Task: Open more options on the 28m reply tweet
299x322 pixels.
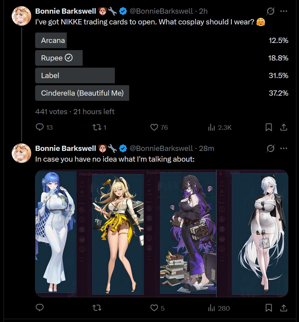Action: (284, 148)
